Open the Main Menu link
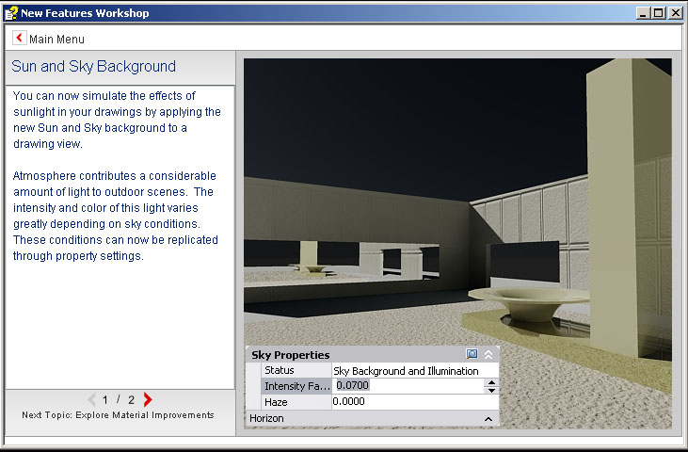Viewport: 688px width, 452px height. click(56, 40)
